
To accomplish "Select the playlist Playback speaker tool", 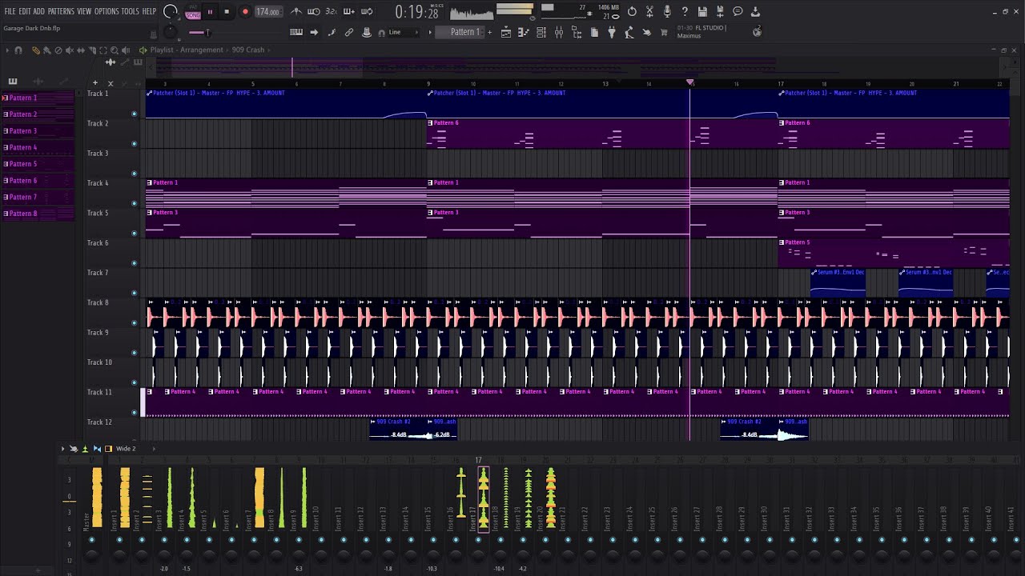I will pos(126,50).
